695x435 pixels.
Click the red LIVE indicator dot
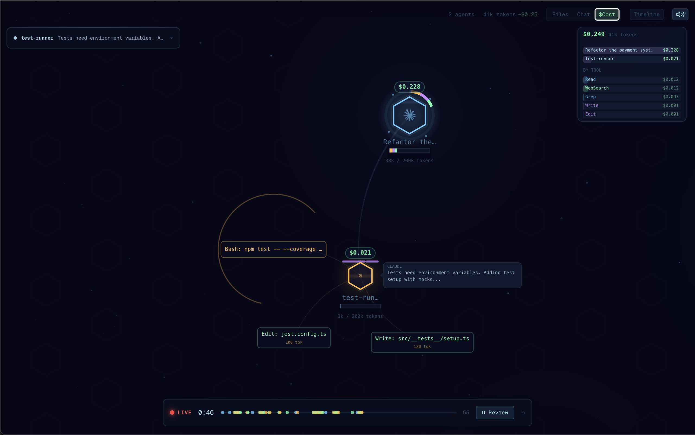172,412
